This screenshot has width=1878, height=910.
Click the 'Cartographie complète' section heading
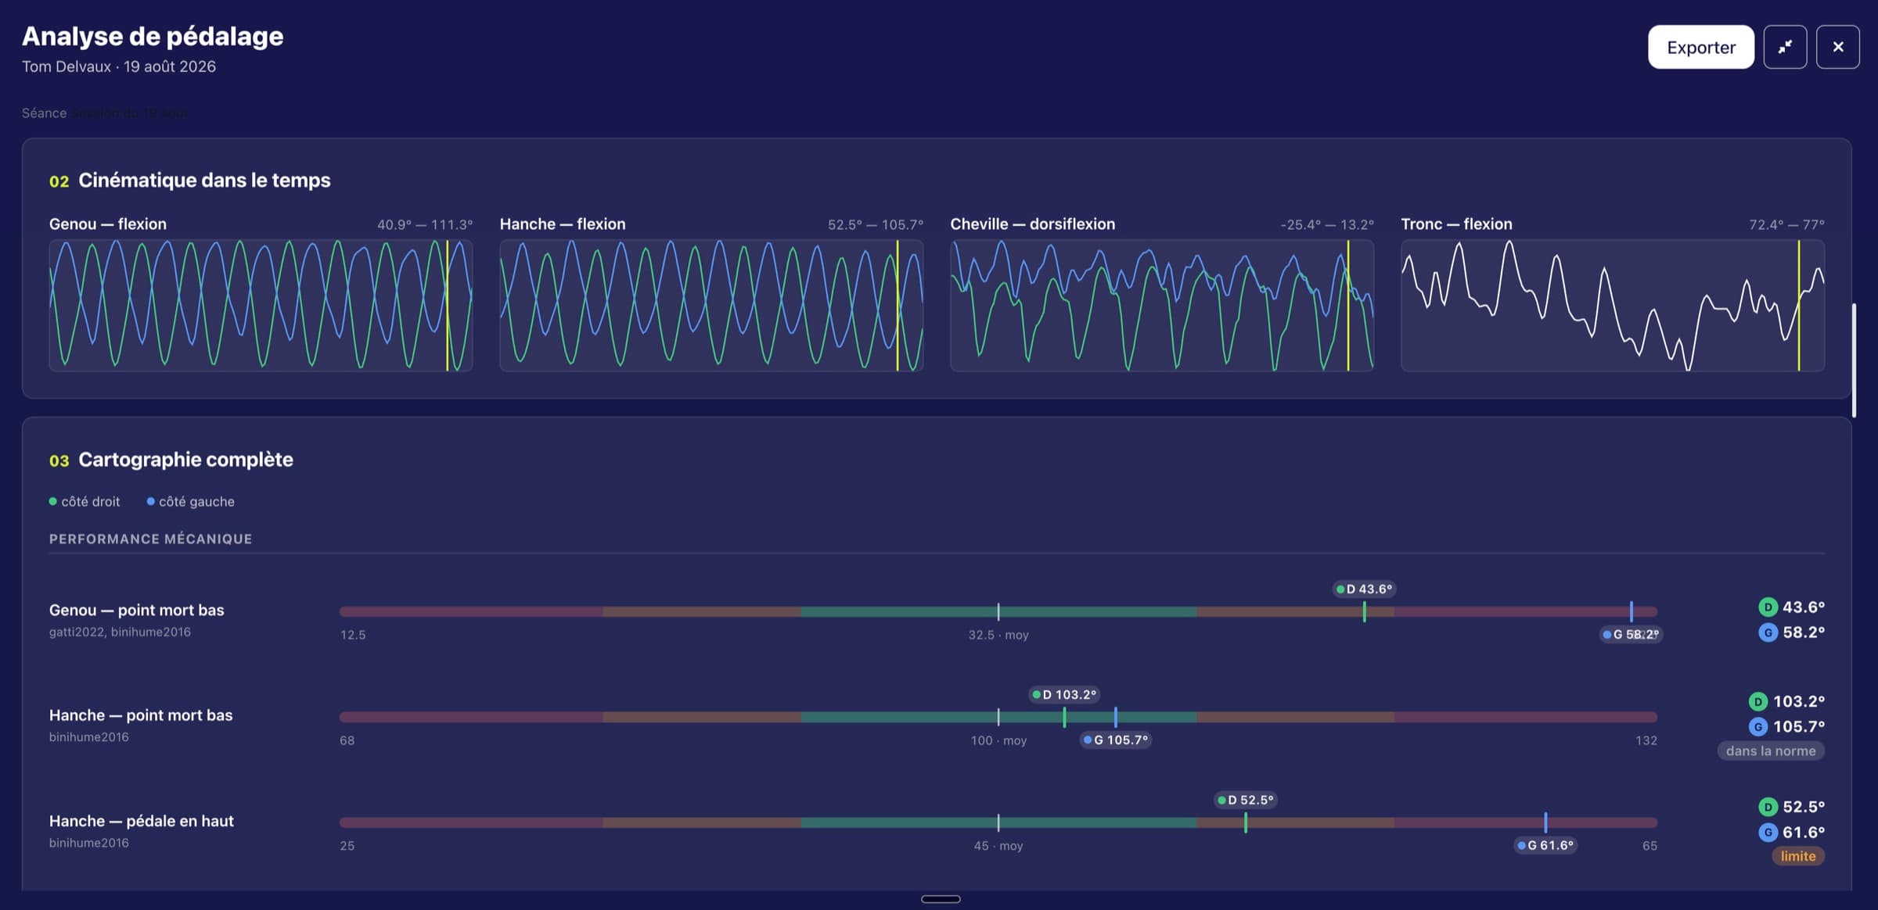pos(185,460)
